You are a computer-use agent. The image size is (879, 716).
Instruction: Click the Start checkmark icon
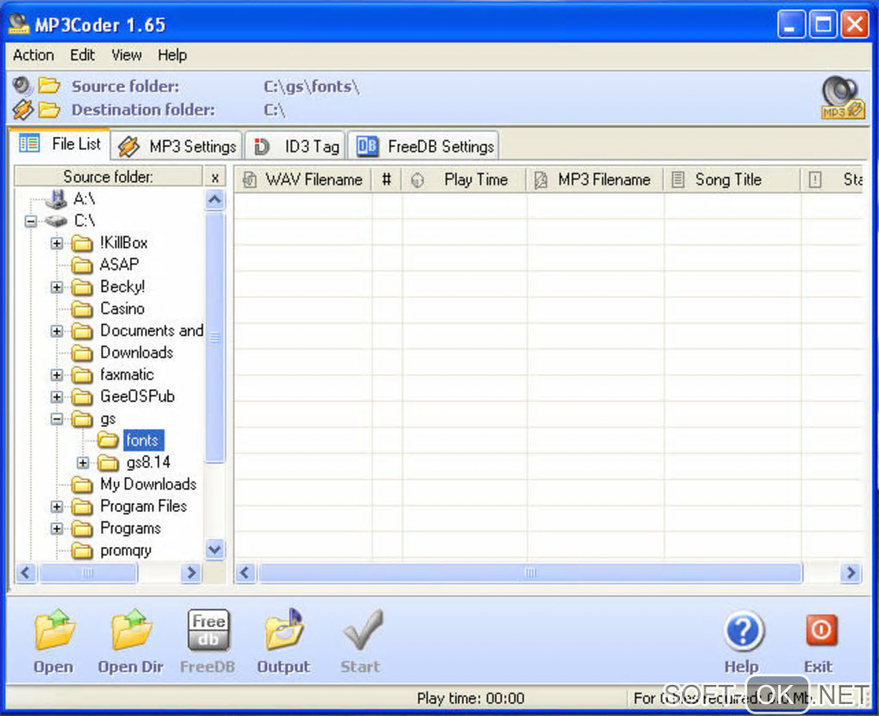click(x=364, y=629)
